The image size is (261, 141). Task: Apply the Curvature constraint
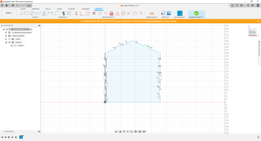click(x=141, y=13)
